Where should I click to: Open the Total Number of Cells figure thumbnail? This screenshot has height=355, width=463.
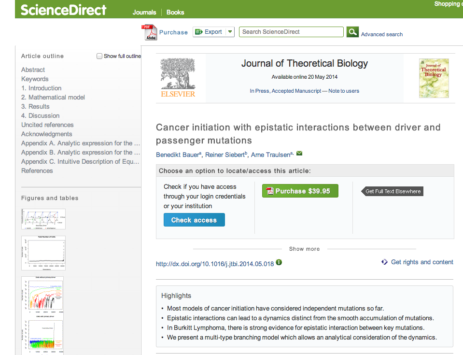(x=43, y=253)
